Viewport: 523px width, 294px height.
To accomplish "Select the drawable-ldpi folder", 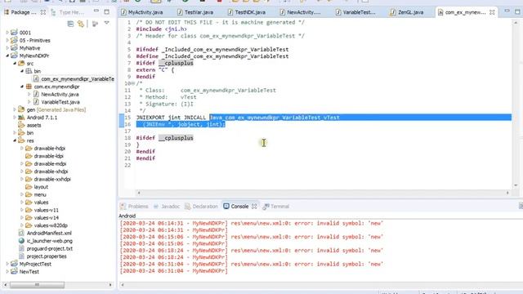I will tap(48, 156).
